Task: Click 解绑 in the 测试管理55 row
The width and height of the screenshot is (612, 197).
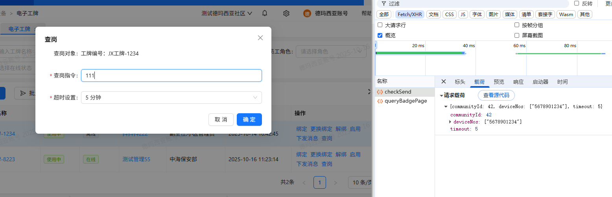Action: pyautogui.click(x=341, y=155)
